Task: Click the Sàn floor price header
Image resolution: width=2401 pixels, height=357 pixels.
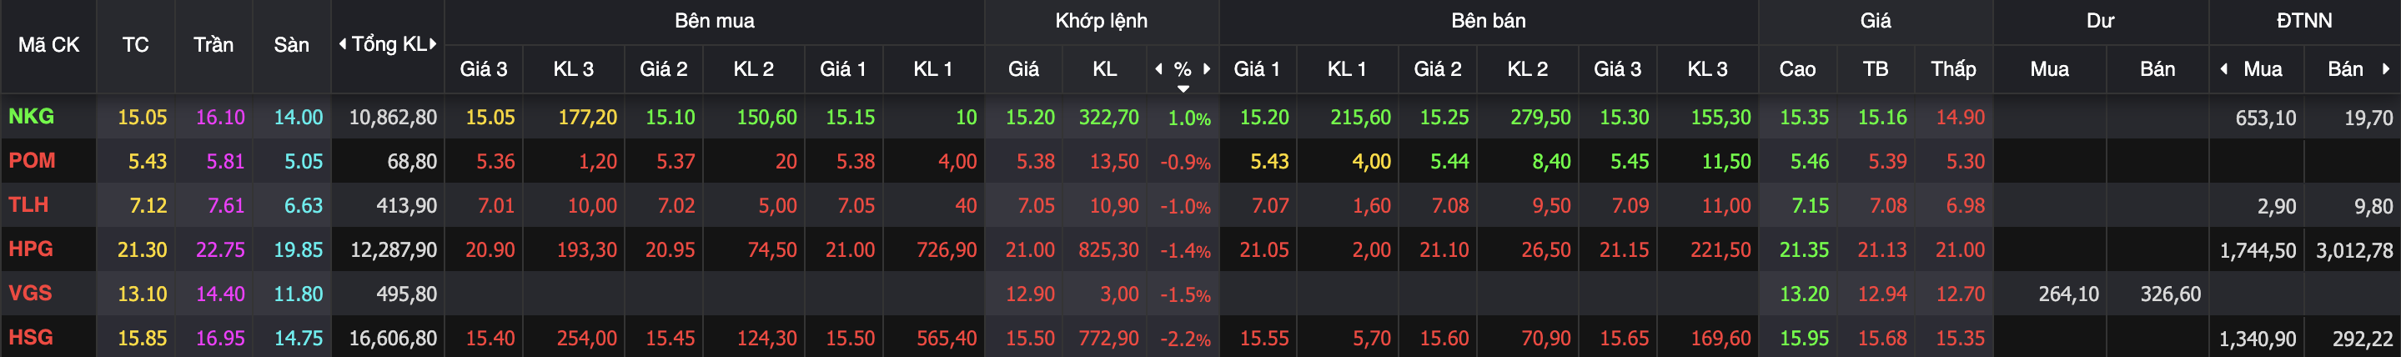Action: [291, 45]
